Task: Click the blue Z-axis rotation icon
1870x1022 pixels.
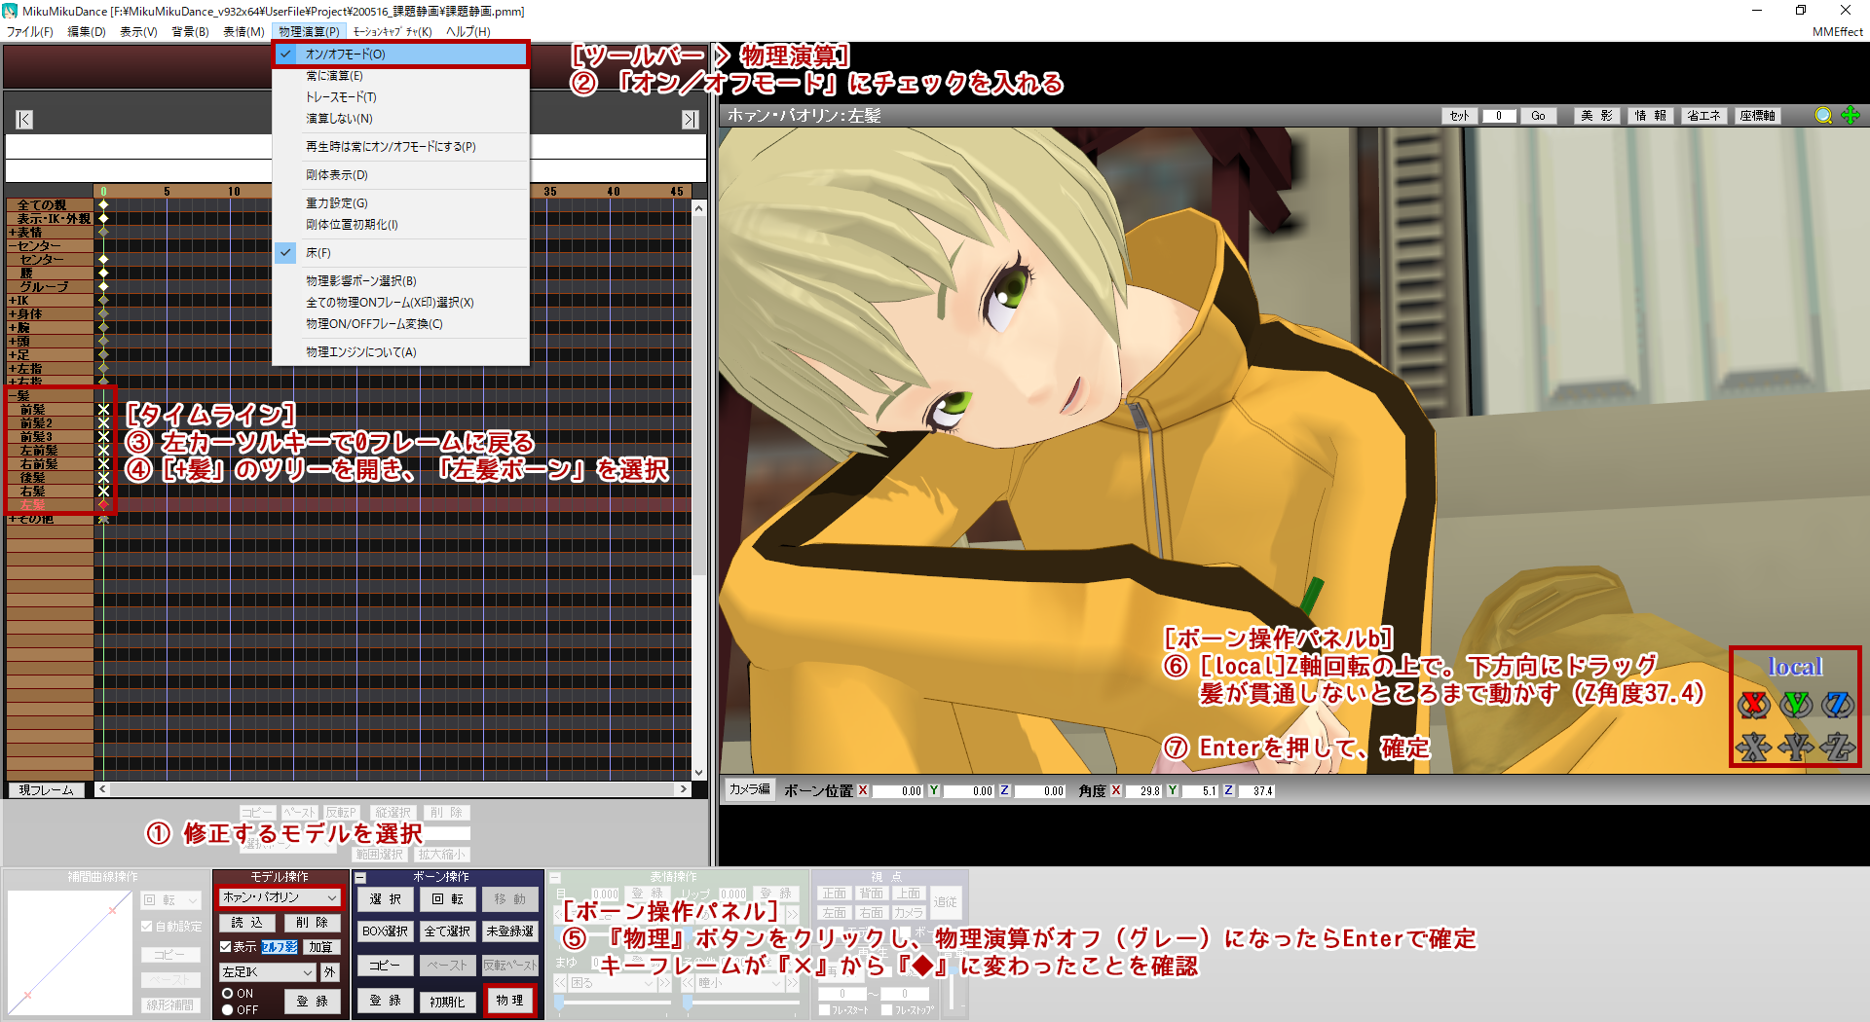Action: [x=1838, y=704]
